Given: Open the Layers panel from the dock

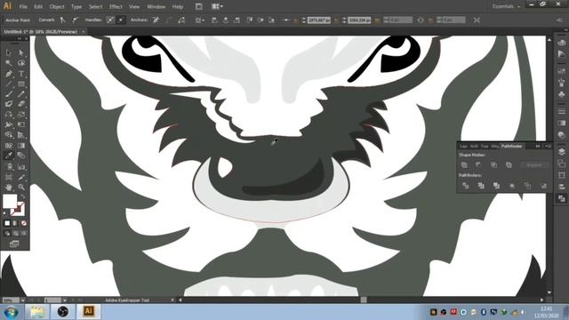Looking at the screenshot, I should [x=561, y=151].
